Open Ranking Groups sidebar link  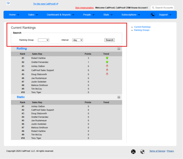[x=142, y=30]
